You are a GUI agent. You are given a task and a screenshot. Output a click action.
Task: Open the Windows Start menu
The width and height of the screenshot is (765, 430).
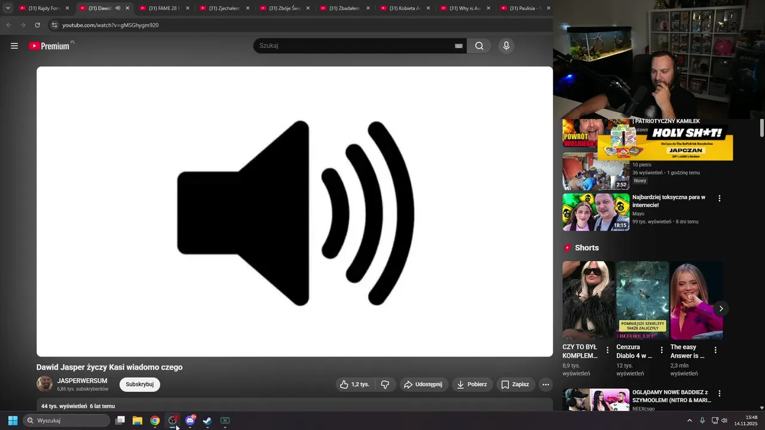[x=13, y=420]
